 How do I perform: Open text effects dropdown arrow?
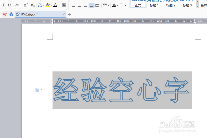click(44, 5)
